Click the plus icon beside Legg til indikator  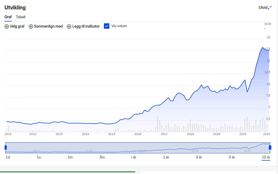click(69, 27)
